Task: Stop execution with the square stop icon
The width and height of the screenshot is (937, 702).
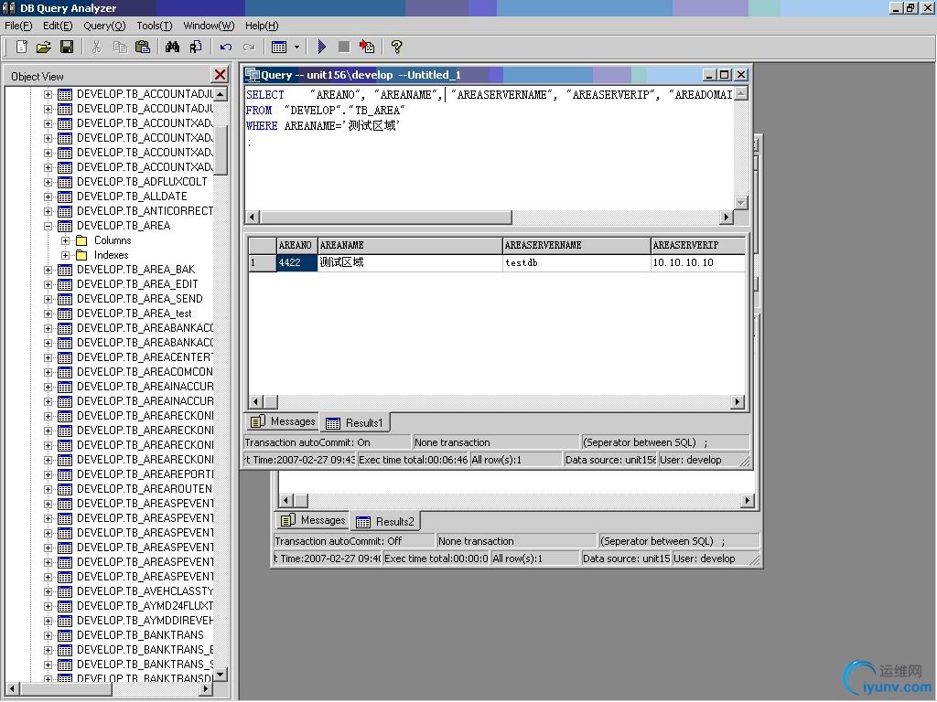Action: [344, 47]
